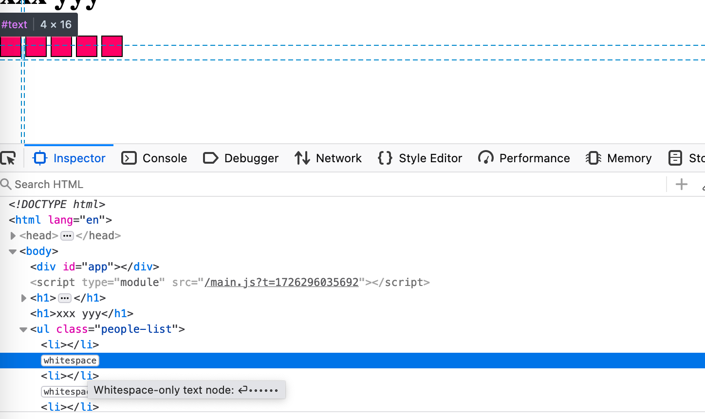Open the main.js script source link
The height and width of the screenshot is (419, 705).
click(x=281, y=283)
